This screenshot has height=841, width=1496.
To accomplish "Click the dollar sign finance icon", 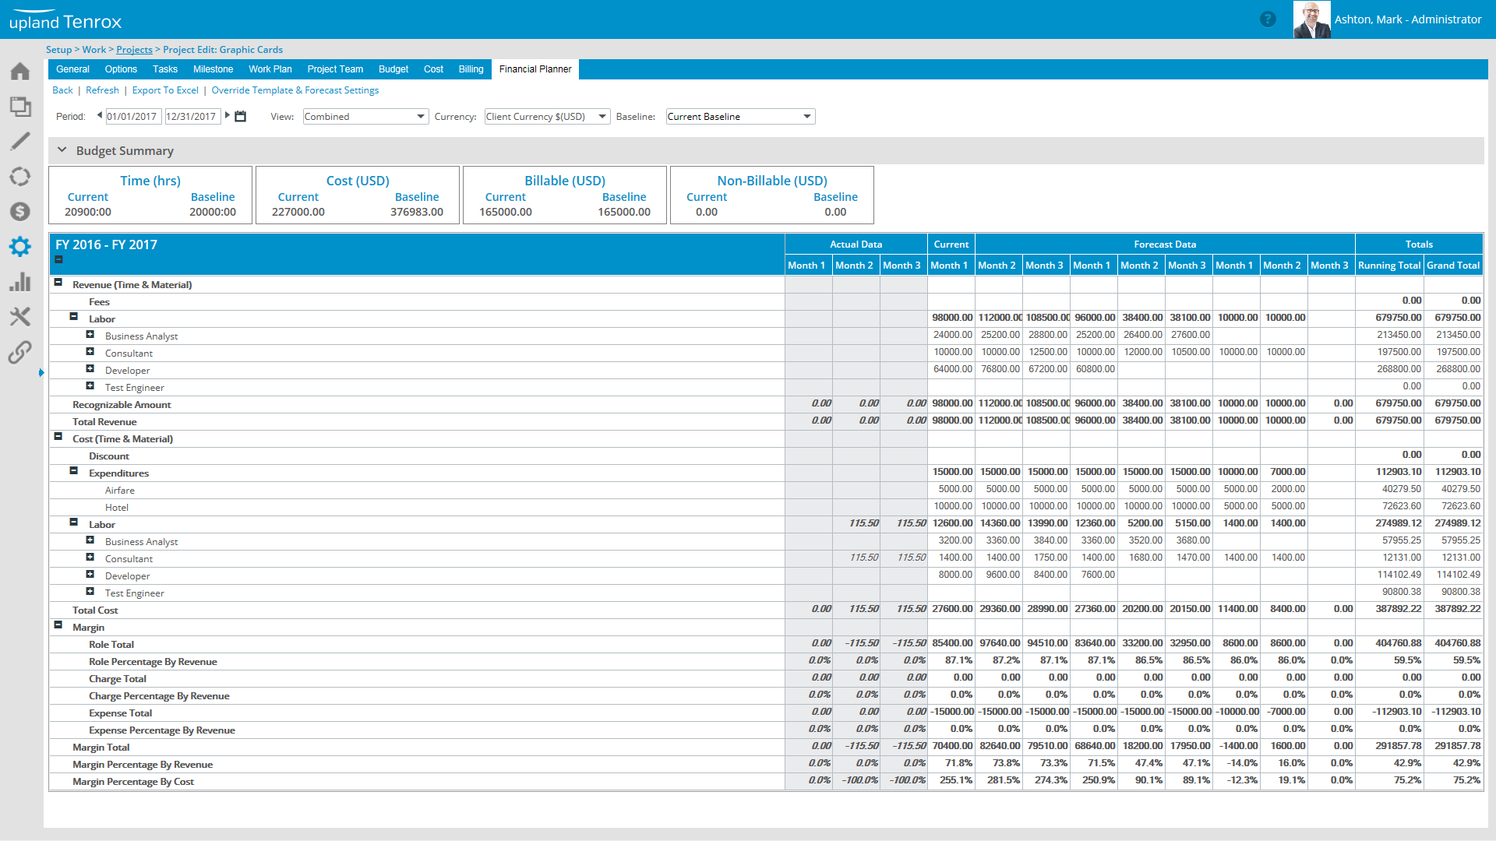I will tap(20, 212).
